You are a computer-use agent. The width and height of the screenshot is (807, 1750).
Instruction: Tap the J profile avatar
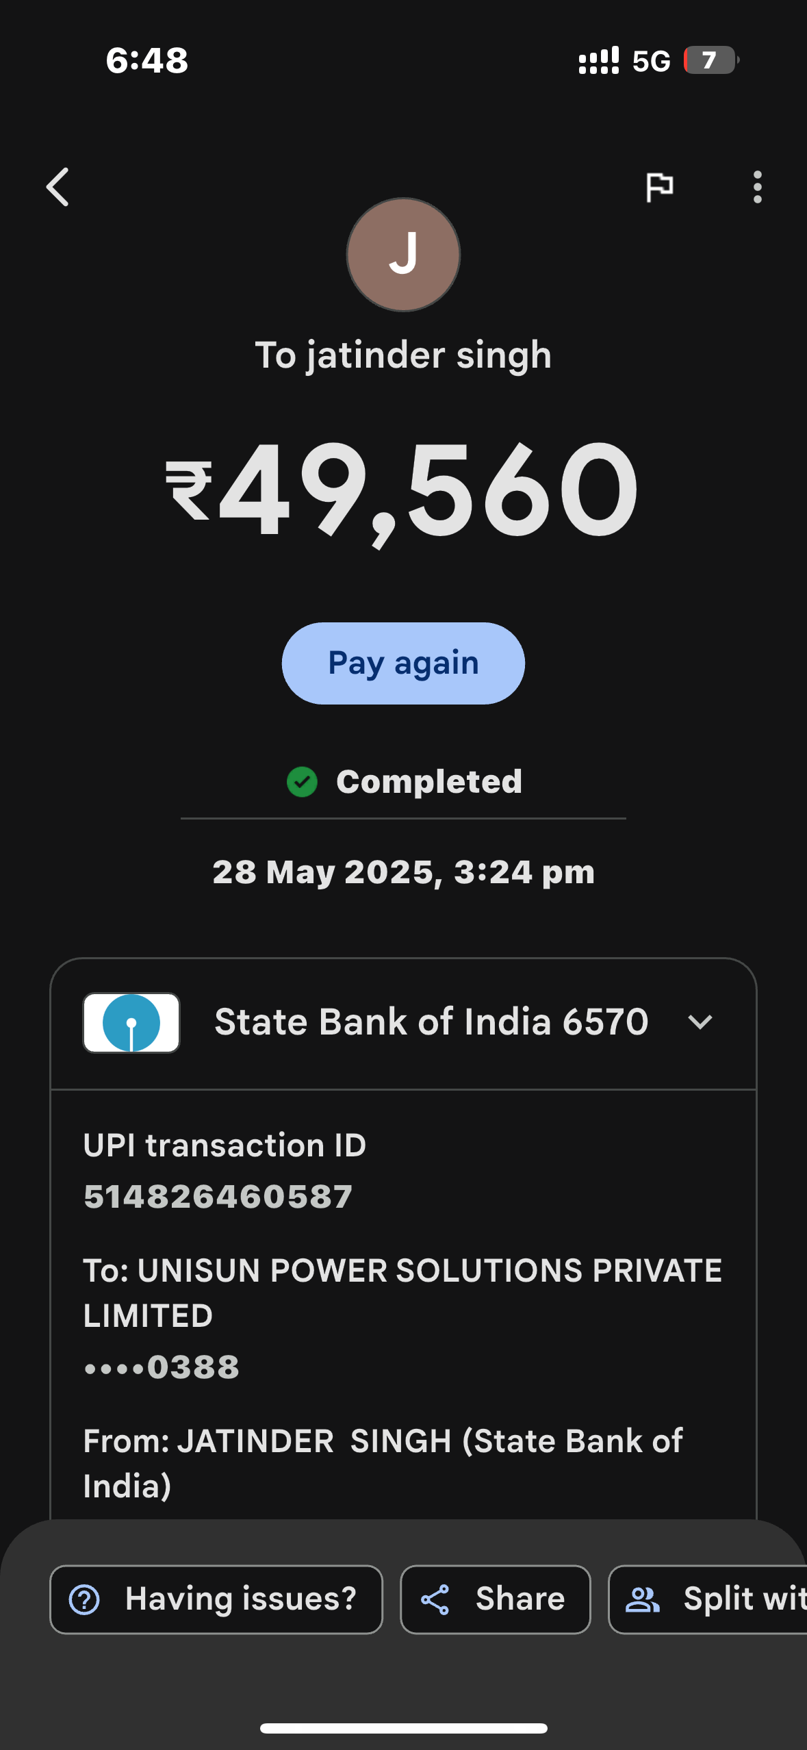[x=403, y=255]
